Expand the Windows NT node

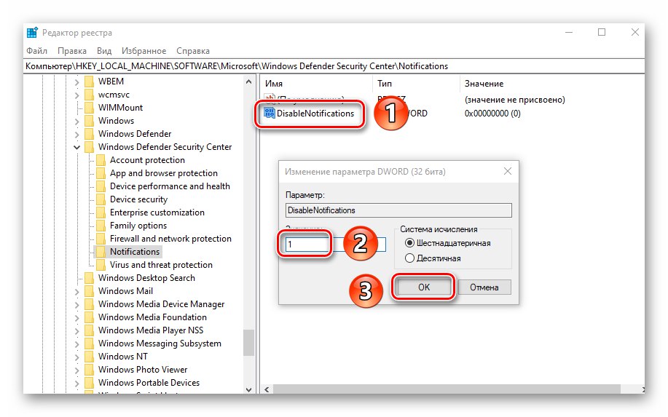point(76,357)
